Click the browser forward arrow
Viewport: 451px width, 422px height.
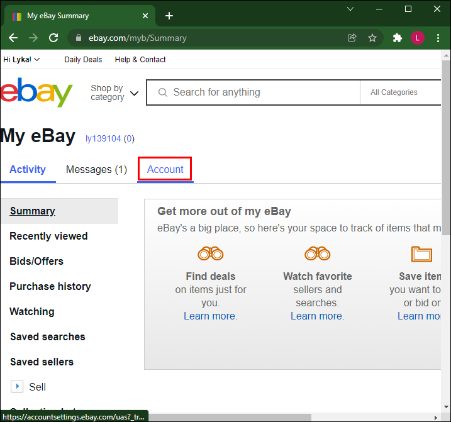tap(33, 38)
